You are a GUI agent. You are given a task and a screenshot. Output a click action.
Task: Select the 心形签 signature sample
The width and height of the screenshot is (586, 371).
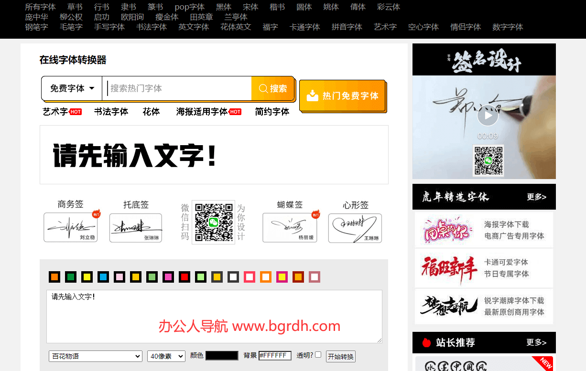pyautogui.click(x=355, y=227)
